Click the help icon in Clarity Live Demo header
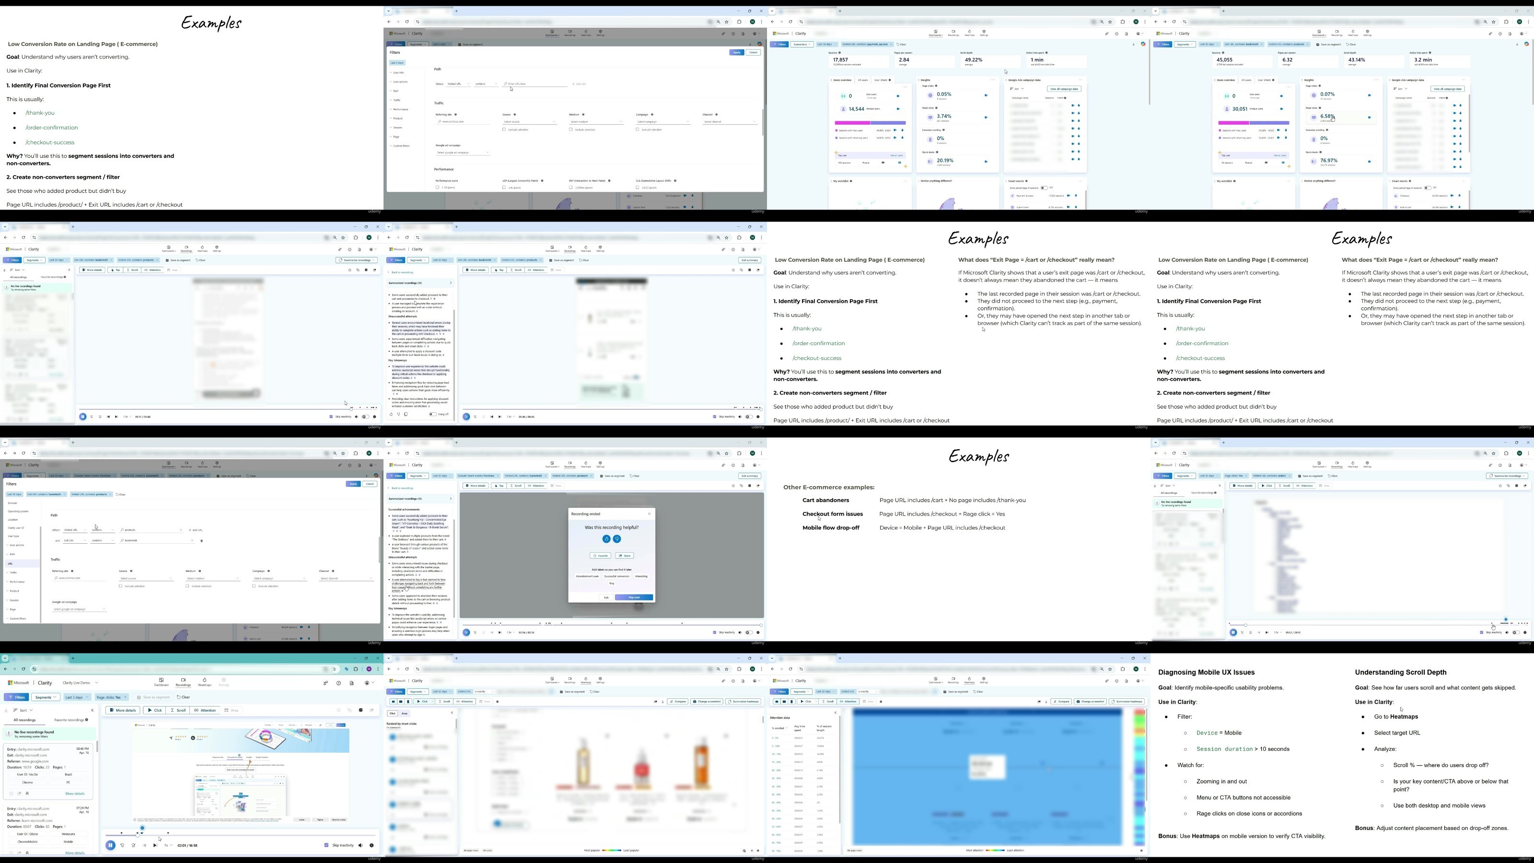Image resolution: width=1534 pixels, height=863 pixels. 339,683
